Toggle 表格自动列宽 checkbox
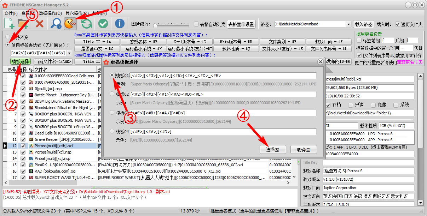This screenshot has height=216, width=427. tap(196, 24)
